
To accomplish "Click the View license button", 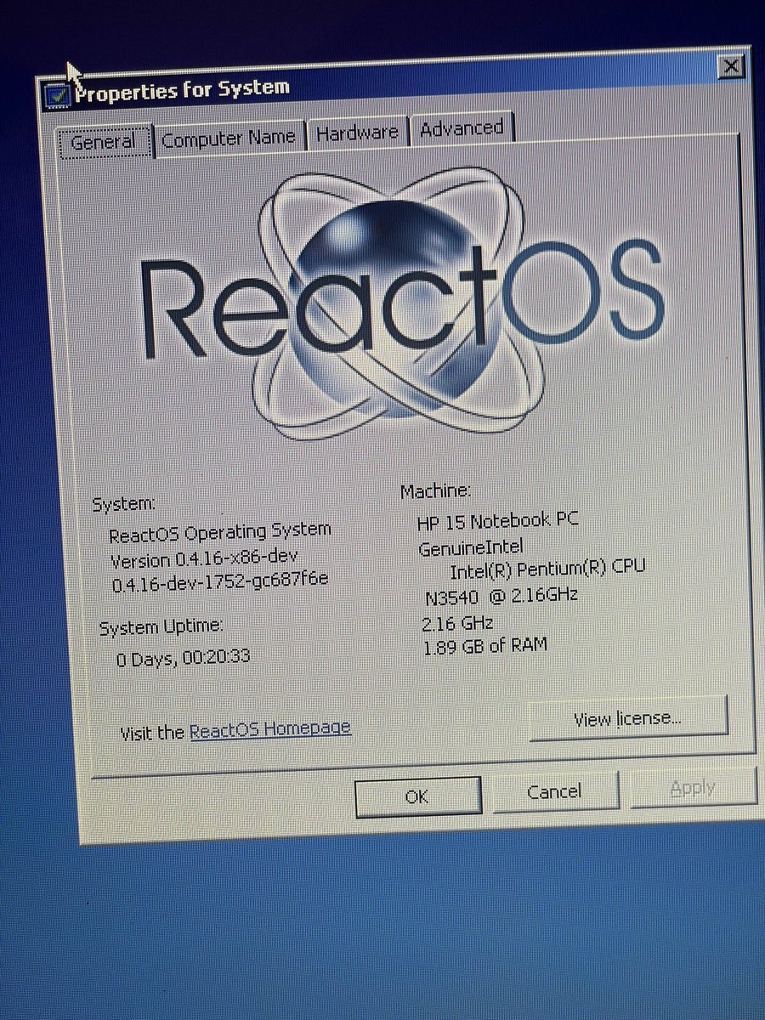I will click(x=627, y=718).
